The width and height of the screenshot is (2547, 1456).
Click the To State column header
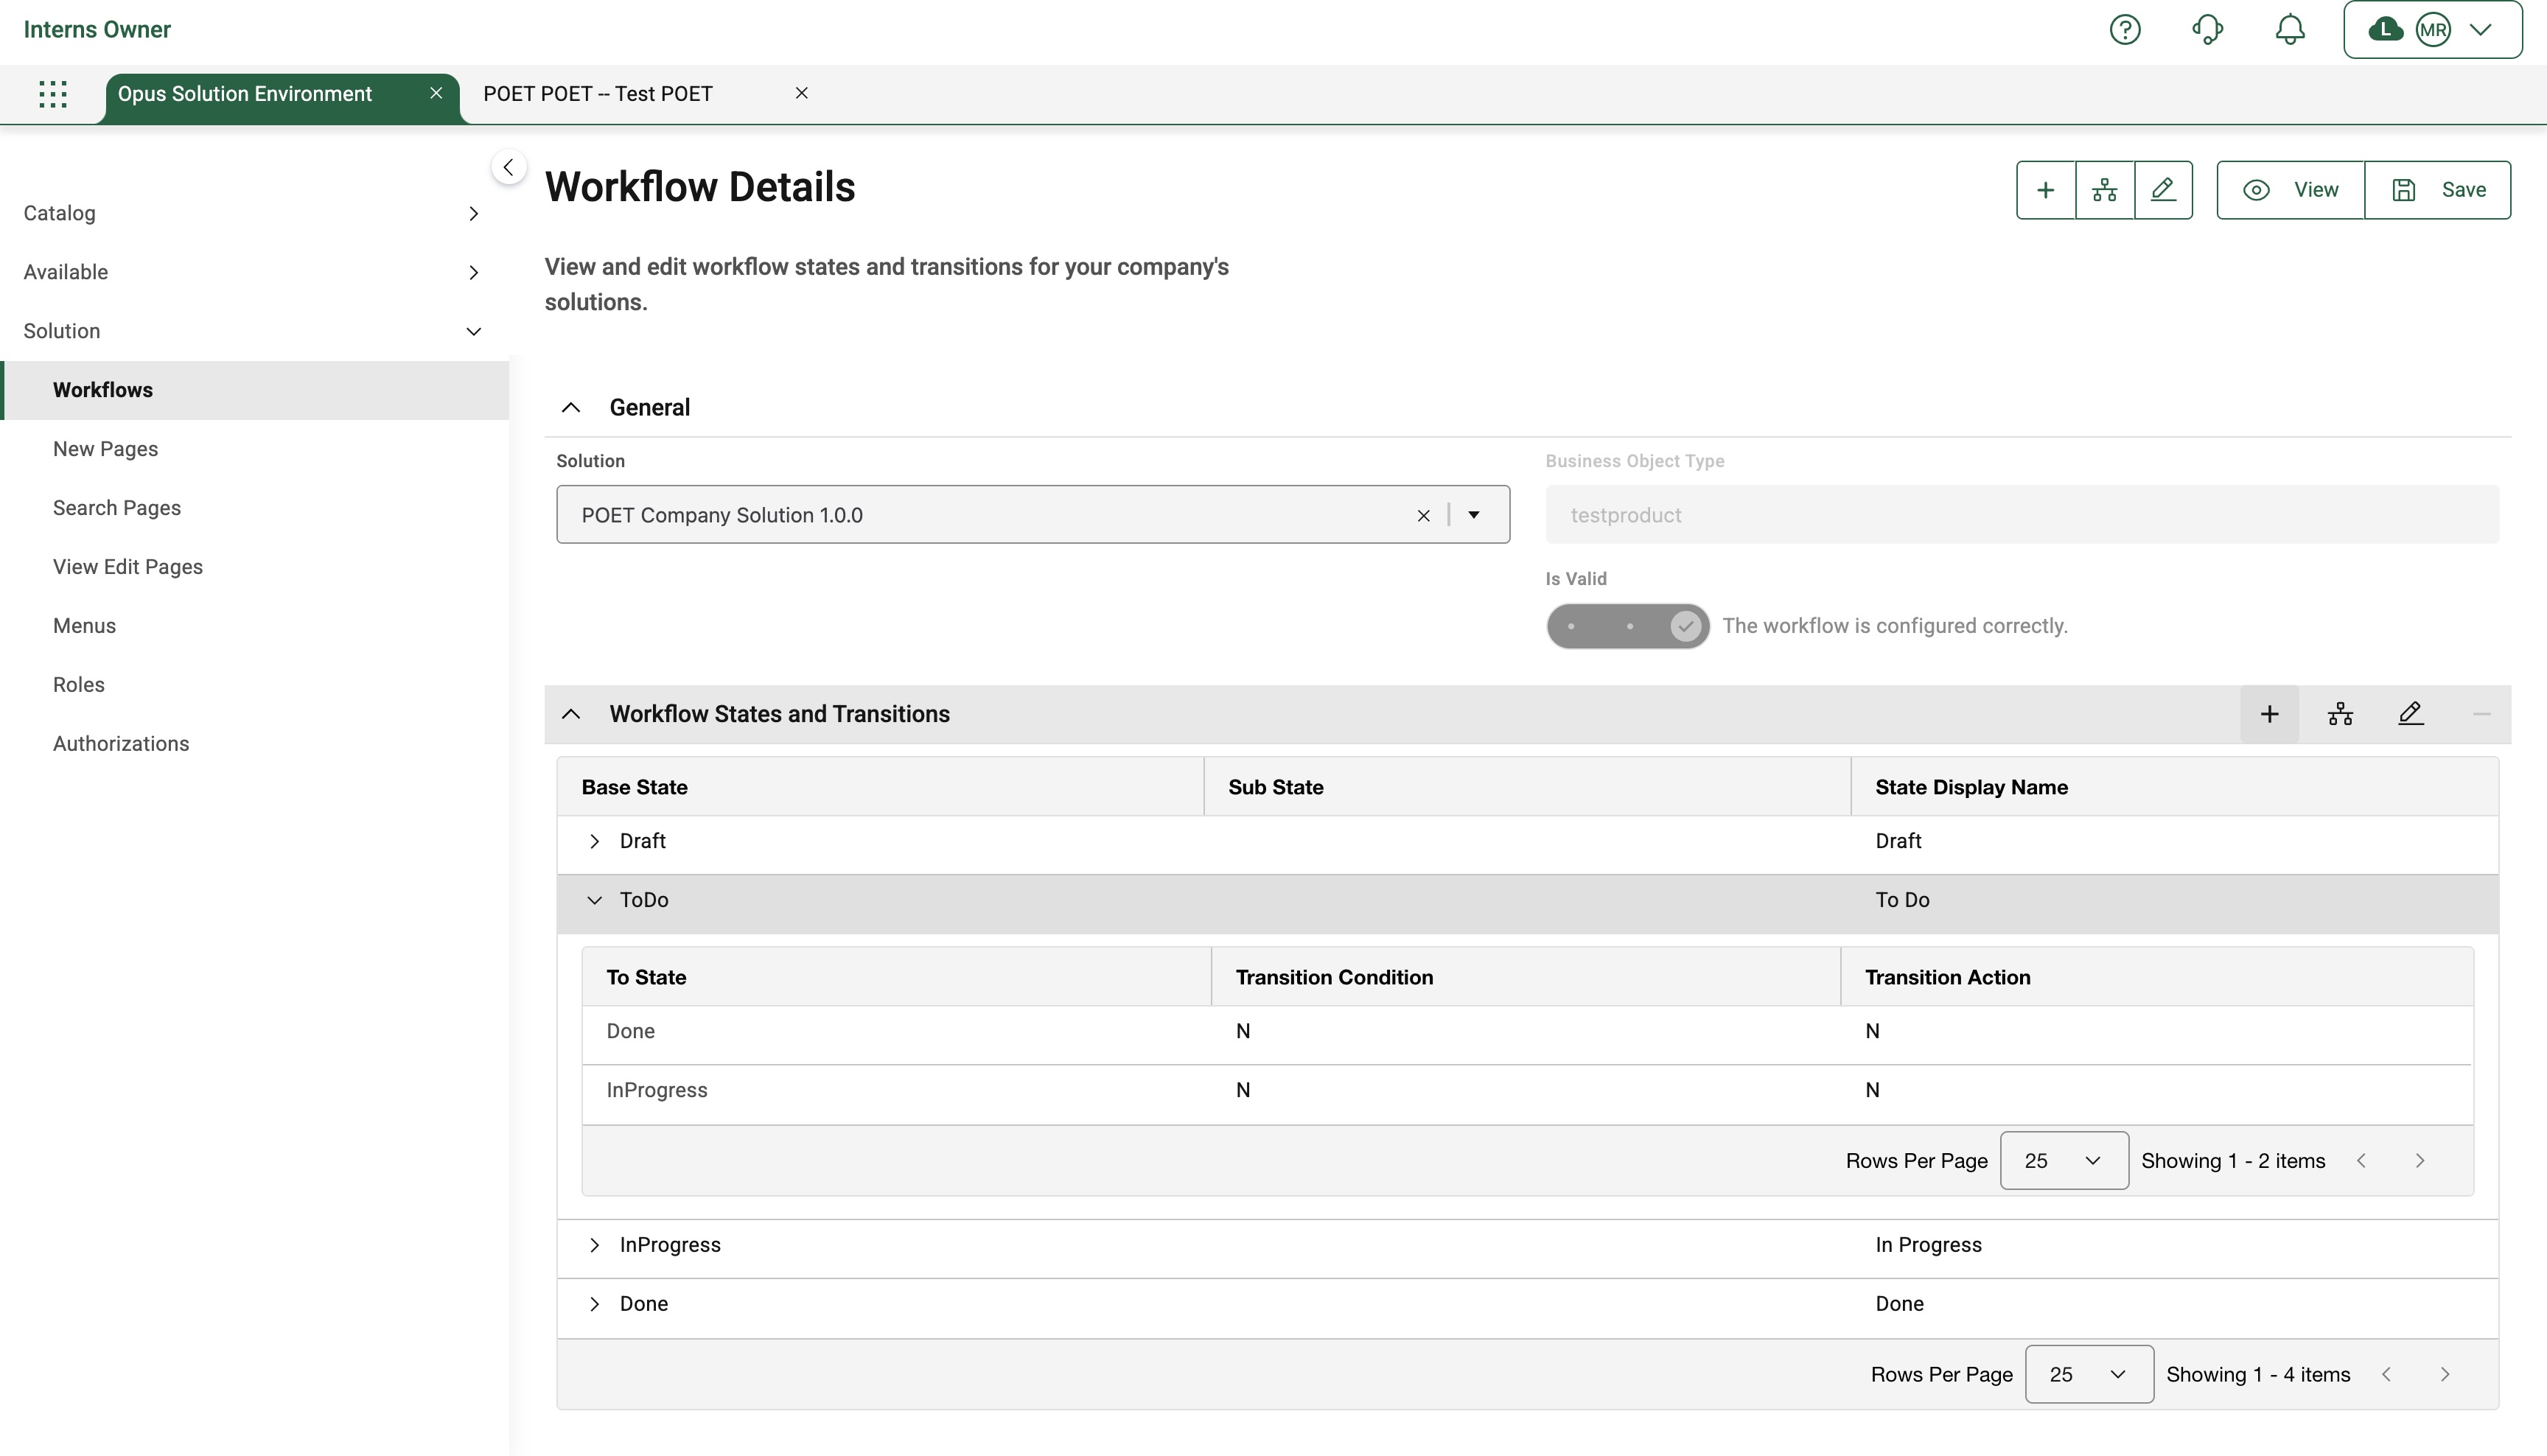(896, 978)
